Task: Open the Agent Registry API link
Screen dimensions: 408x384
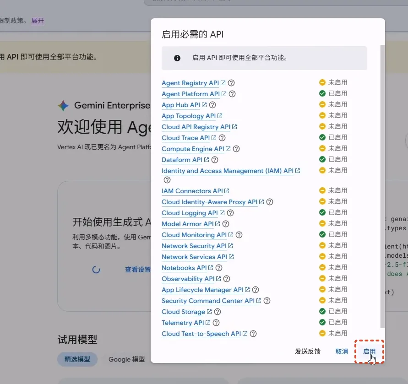Action: point(190,83)
